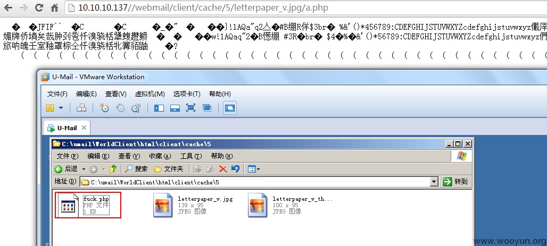
Task: Open Explorer 文件(F) menu in guest window
Action: click(68, 156)
